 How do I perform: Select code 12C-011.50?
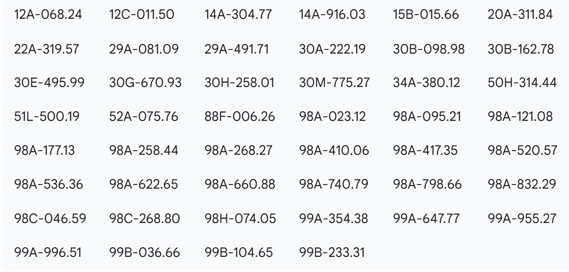tap(142, 15)
